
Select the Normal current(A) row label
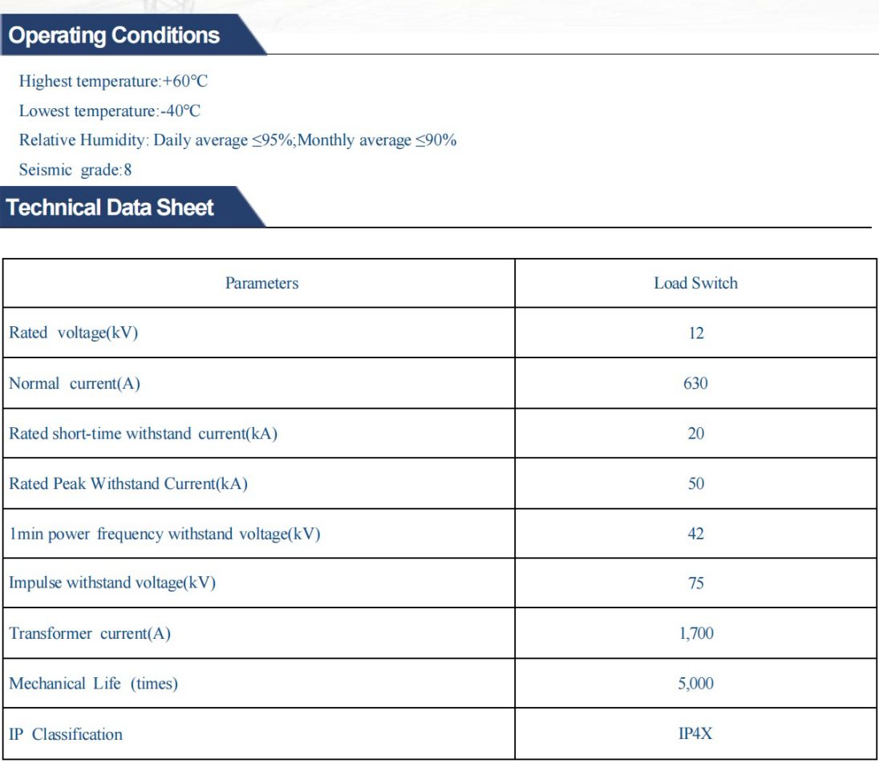click(75, 384)
